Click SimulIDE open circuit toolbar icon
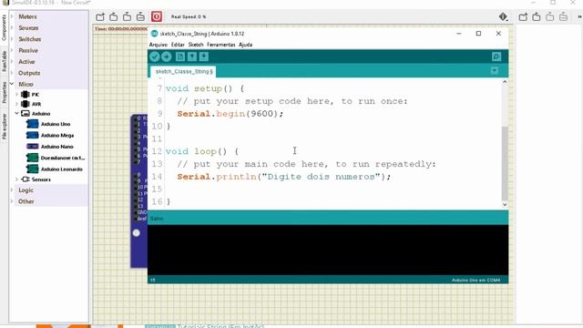This screenshot has height=328, width=583. pyautogui.click(x=114, y=16)
